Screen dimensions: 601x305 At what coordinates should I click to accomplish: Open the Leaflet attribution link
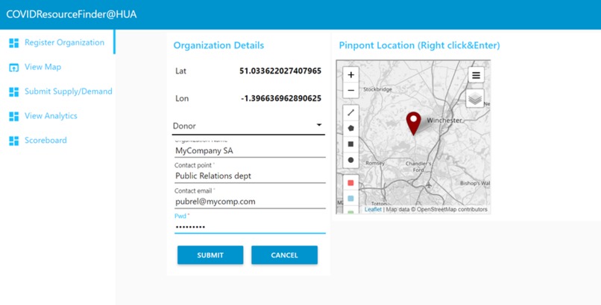(x=373, y=210)
